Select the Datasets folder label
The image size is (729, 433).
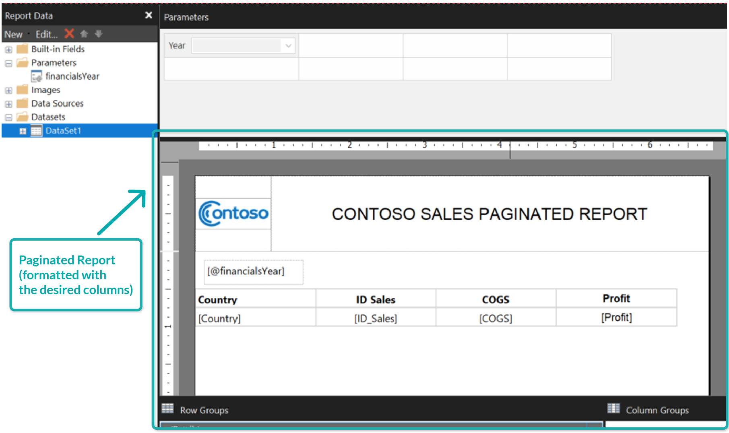tap(48, 117)
